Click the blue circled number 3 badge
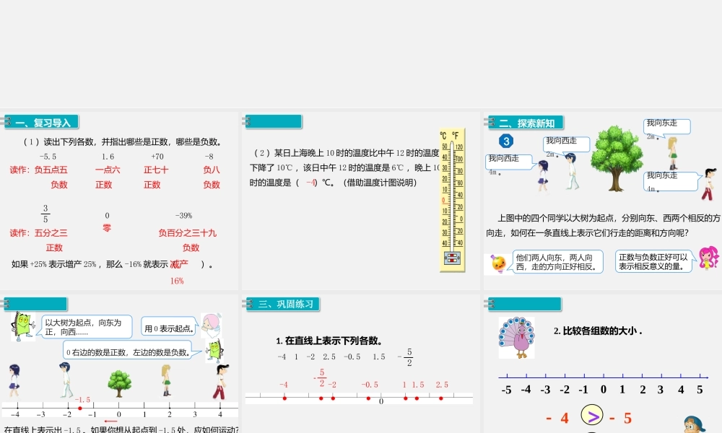The image size is (722, 433). [x=506, y=141]
